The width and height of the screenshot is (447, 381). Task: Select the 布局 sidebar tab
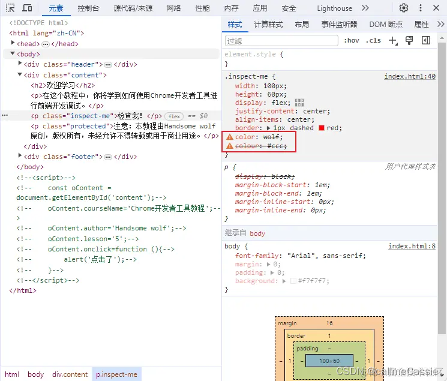point(302,25)
